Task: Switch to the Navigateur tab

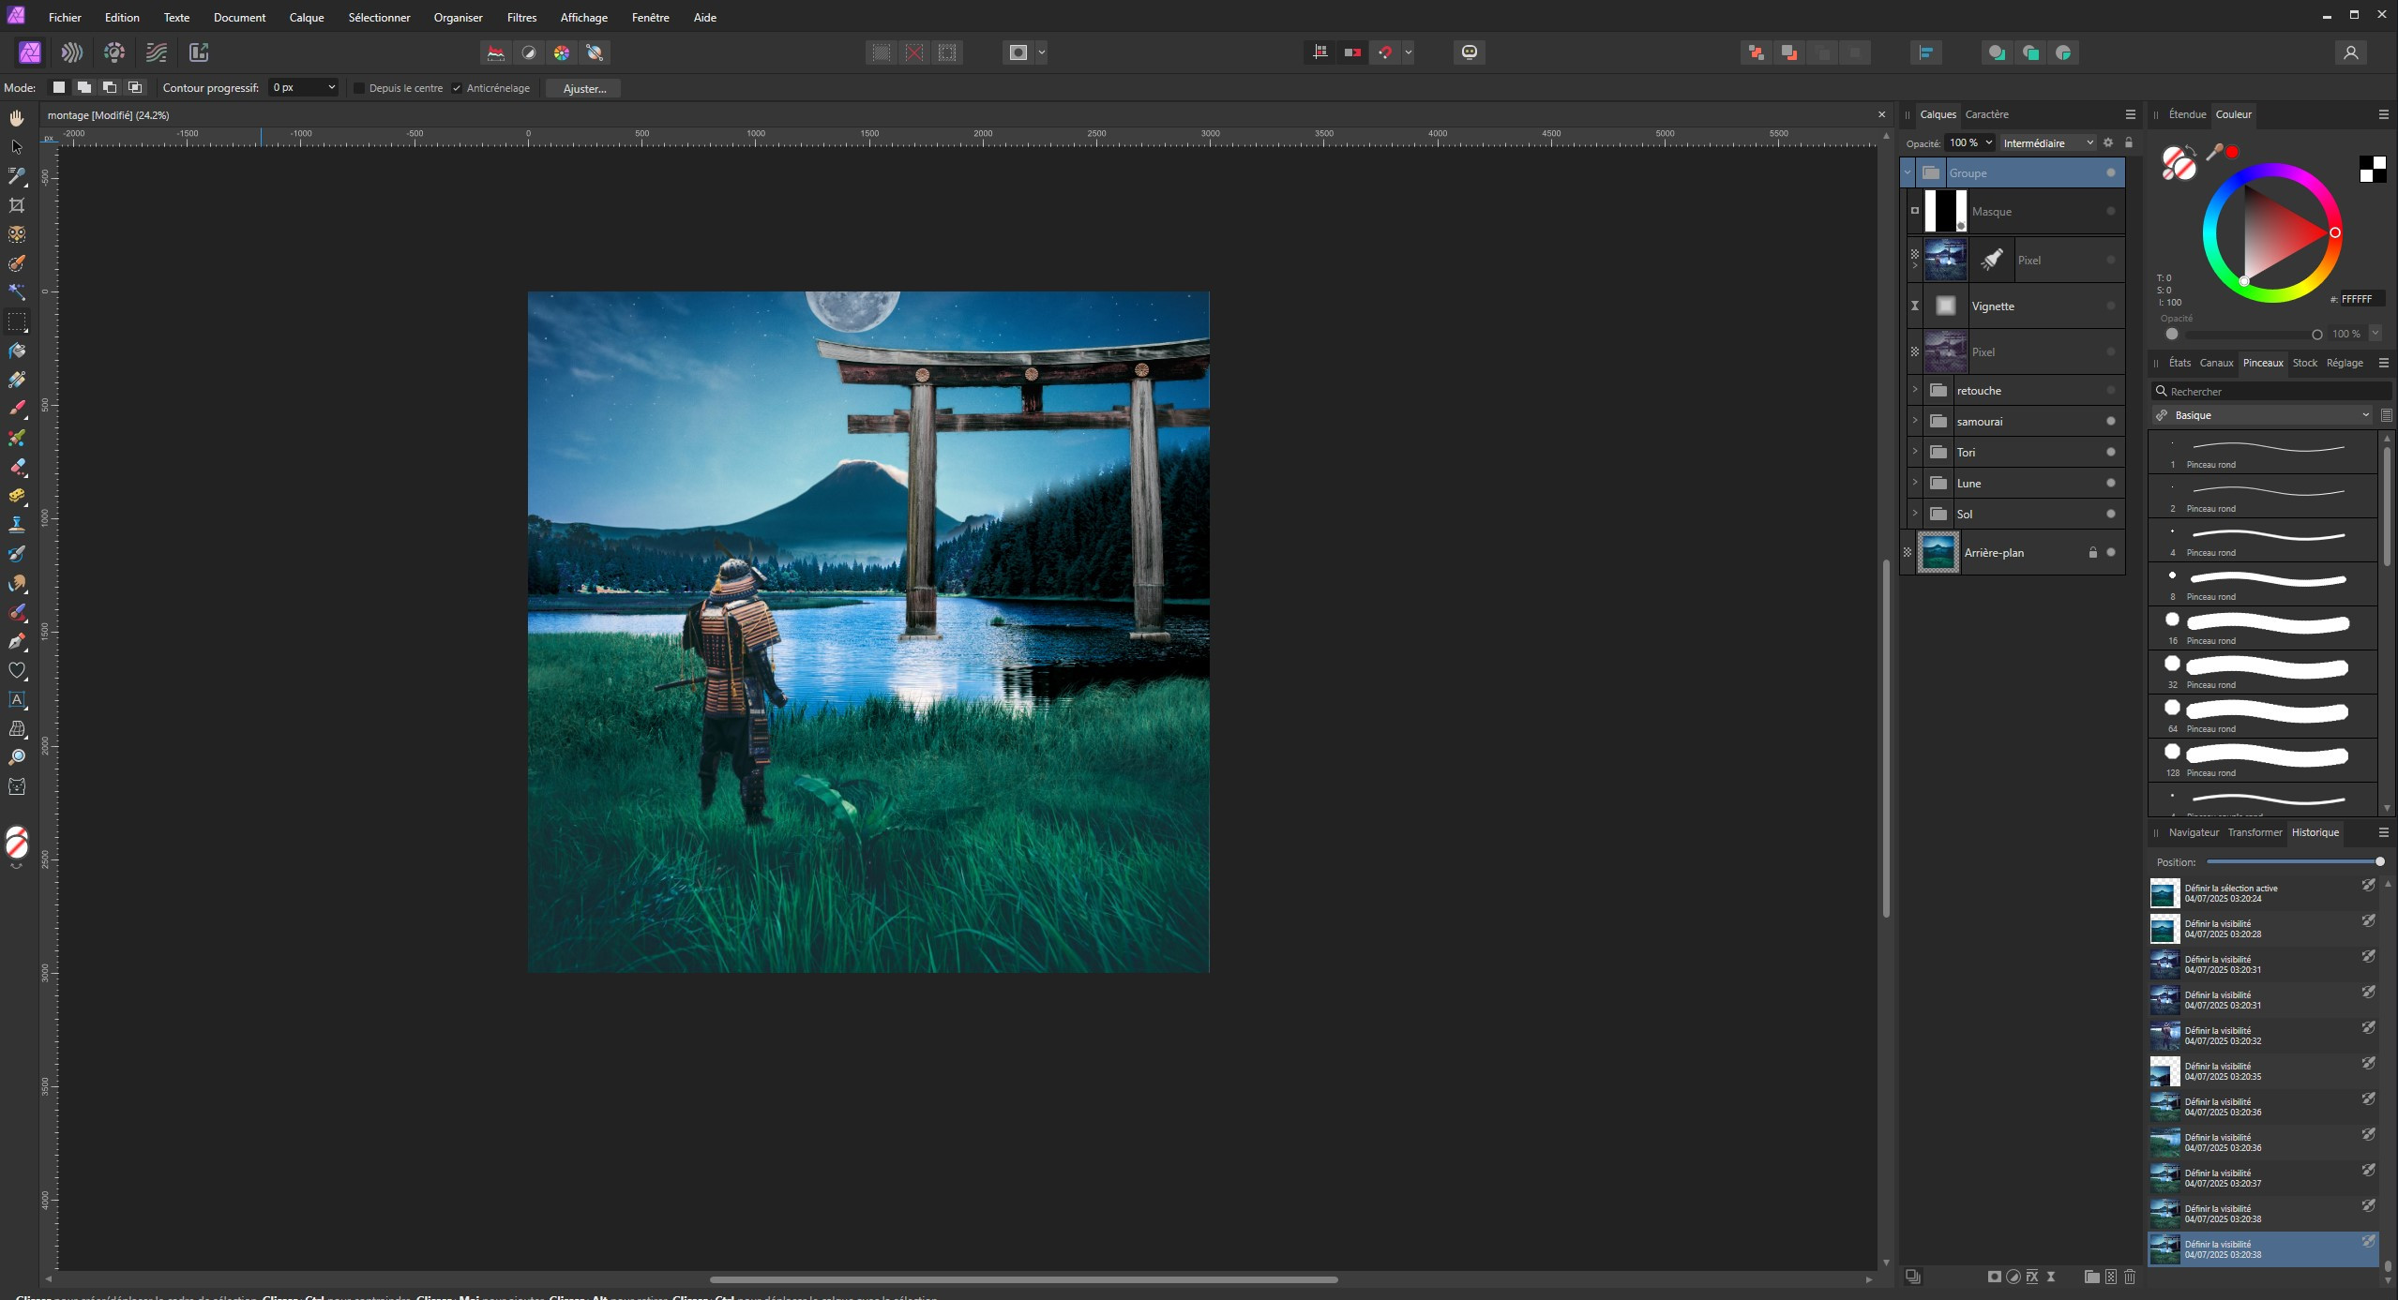Action: pos(2194,832)
